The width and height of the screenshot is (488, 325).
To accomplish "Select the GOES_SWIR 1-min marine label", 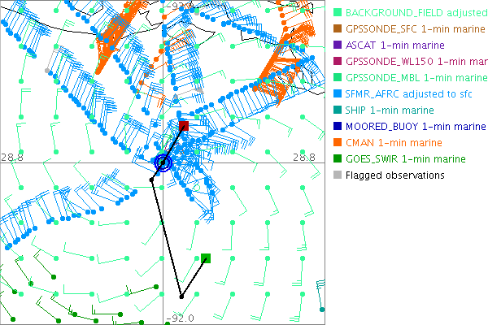I will 406,159.
